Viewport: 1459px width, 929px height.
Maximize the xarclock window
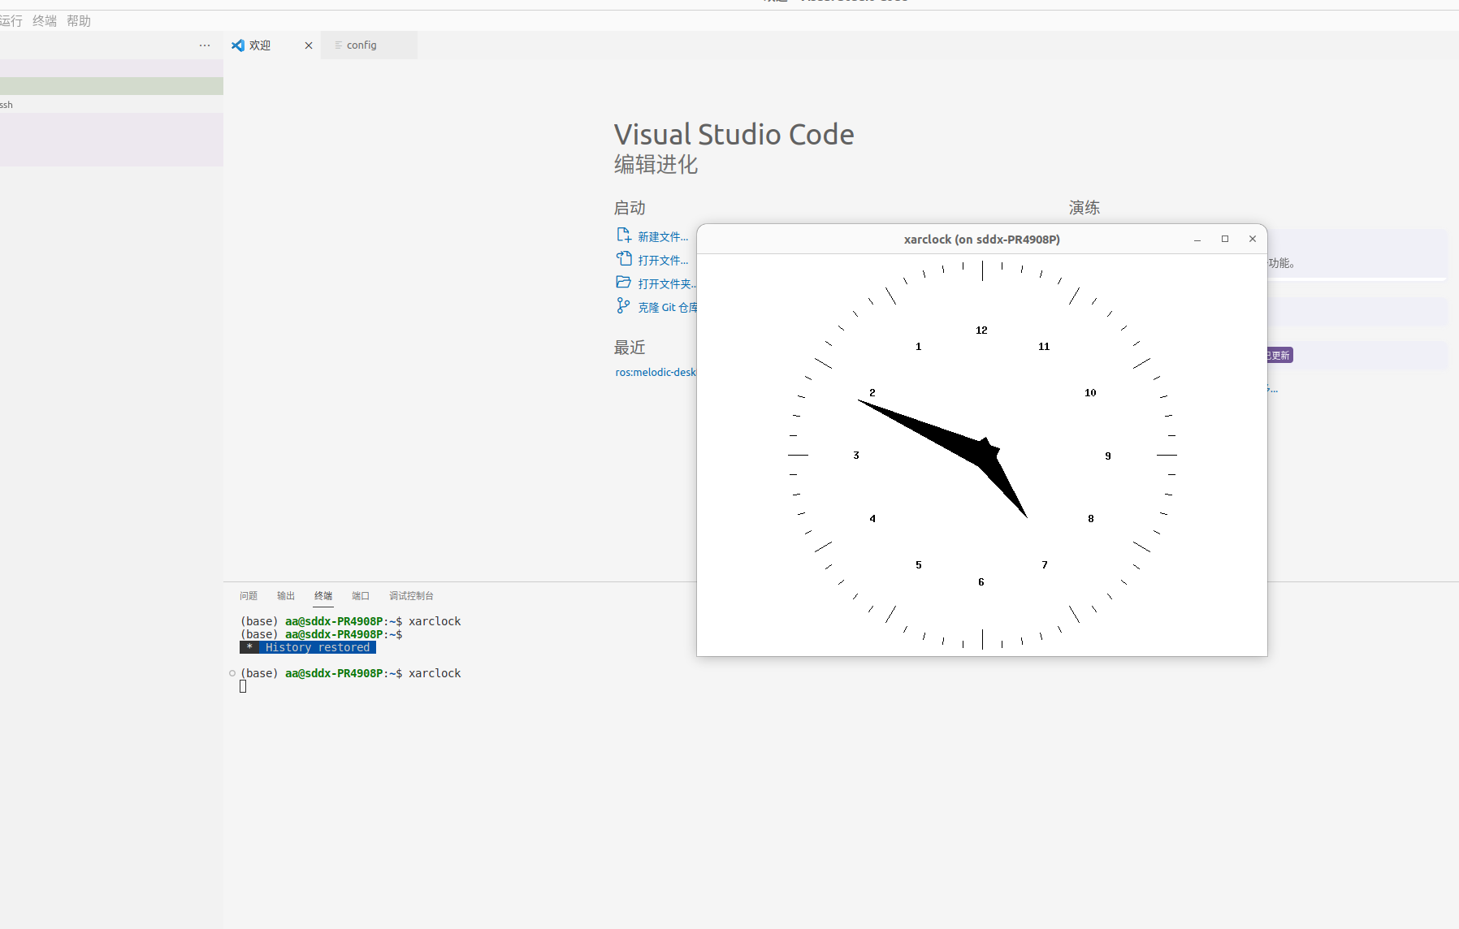[x=1225, y=239]
